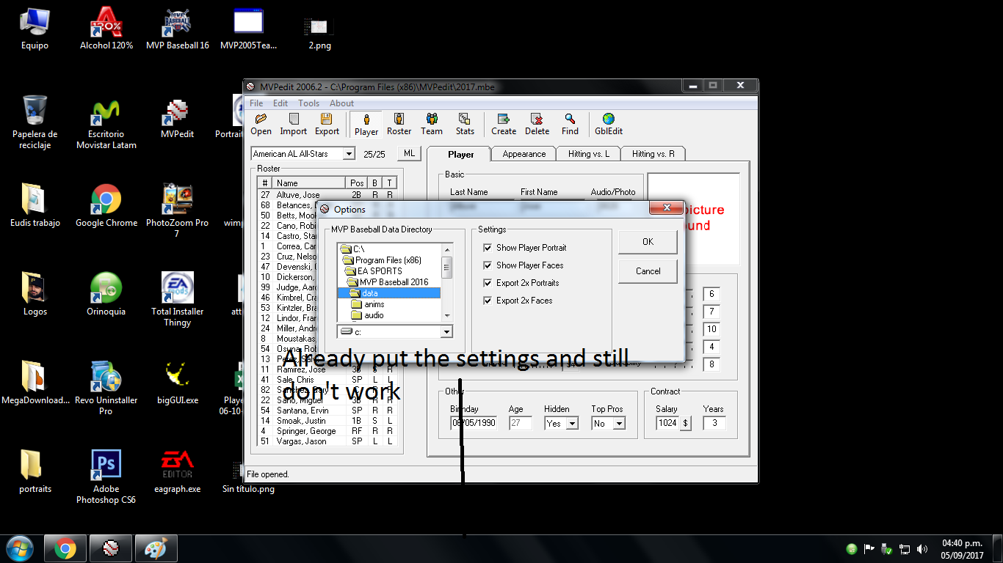Open the Papelera de reciclaje icon

[x=35, y=122]
